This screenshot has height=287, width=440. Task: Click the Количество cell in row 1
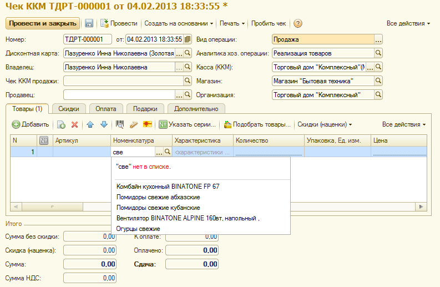click(x=269, y=152)
